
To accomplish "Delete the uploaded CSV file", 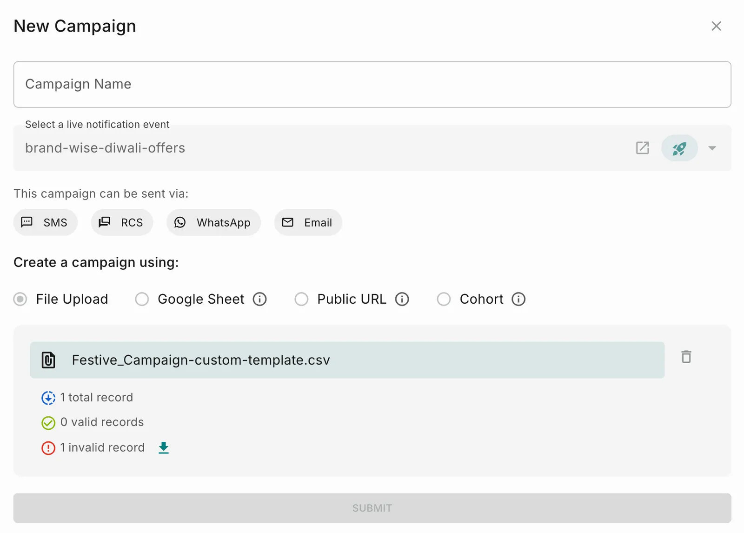I will click(x=686, y=357).
